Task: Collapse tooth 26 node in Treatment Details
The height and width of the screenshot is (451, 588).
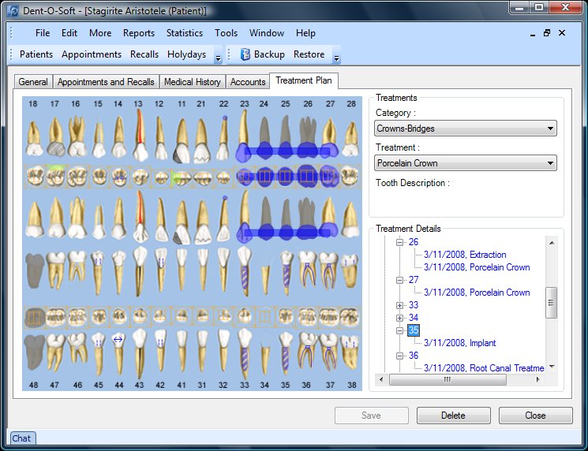Action: click(399, 242)
